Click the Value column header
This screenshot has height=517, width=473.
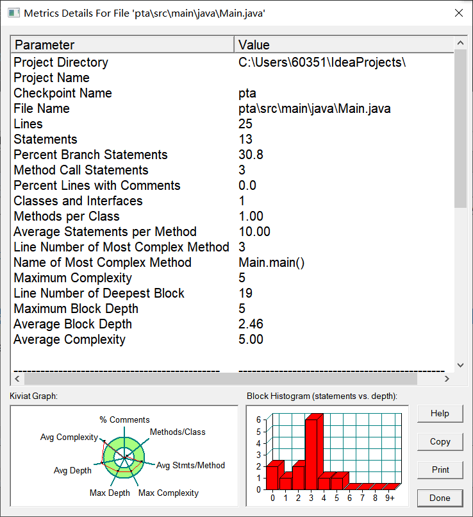pos(344,45)
